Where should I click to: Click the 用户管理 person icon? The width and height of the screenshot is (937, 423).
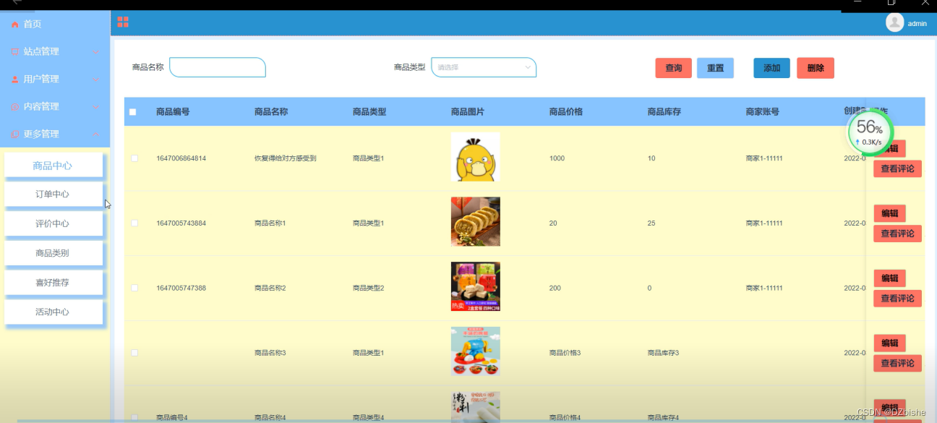pyautogui.click(x=15, y=80)
